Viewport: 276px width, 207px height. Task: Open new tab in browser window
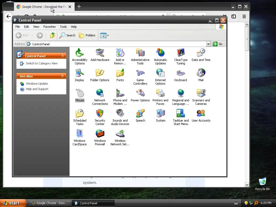(79, 7)
